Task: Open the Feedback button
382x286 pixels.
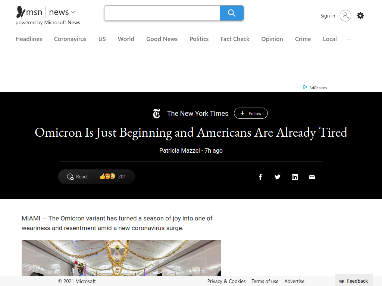Action: [x=354, y=281]
